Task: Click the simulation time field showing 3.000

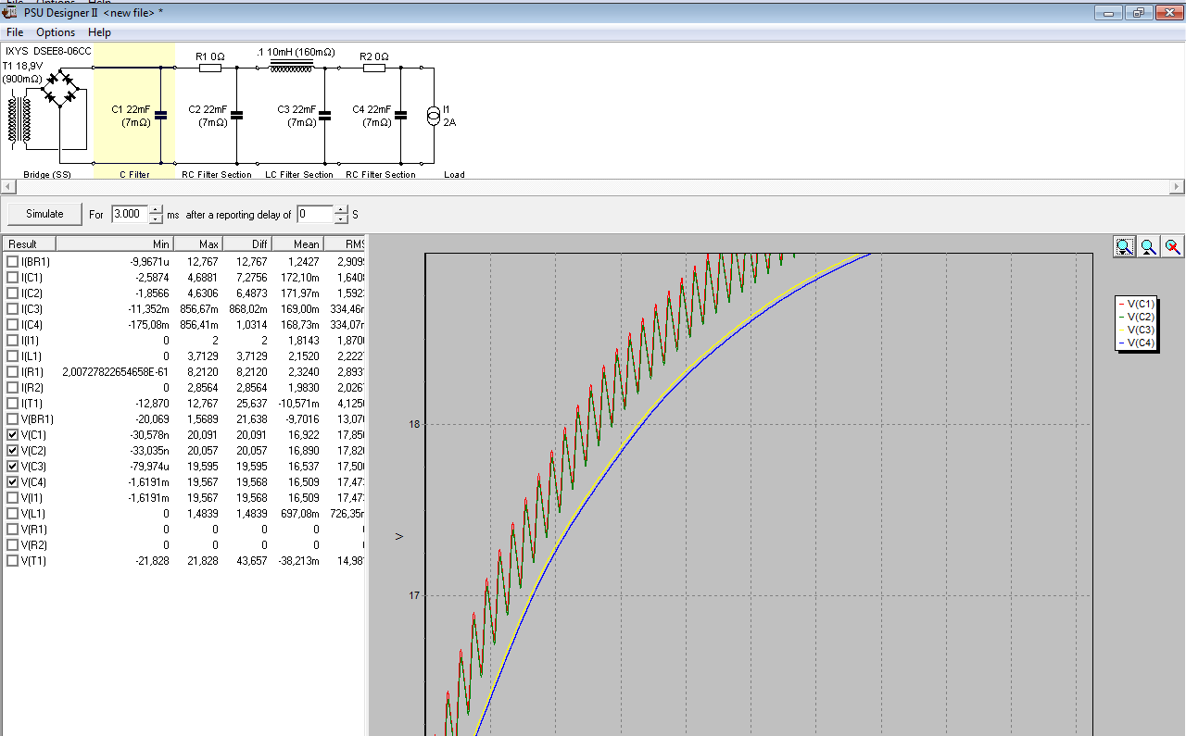Action: 130,214
